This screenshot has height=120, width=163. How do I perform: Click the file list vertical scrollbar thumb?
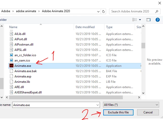pos(143,46)
